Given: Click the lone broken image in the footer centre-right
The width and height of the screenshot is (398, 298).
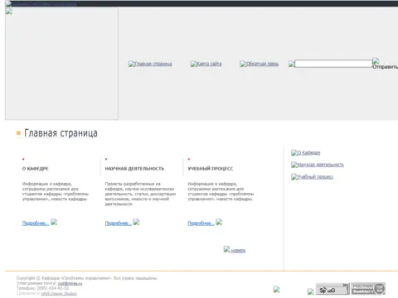Looking at the screenshot, I should (277, 289).
